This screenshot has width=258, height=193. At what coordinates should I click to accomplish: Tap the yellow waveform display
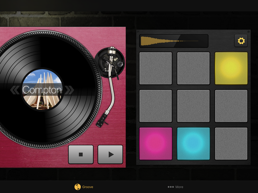pos(174,41)
